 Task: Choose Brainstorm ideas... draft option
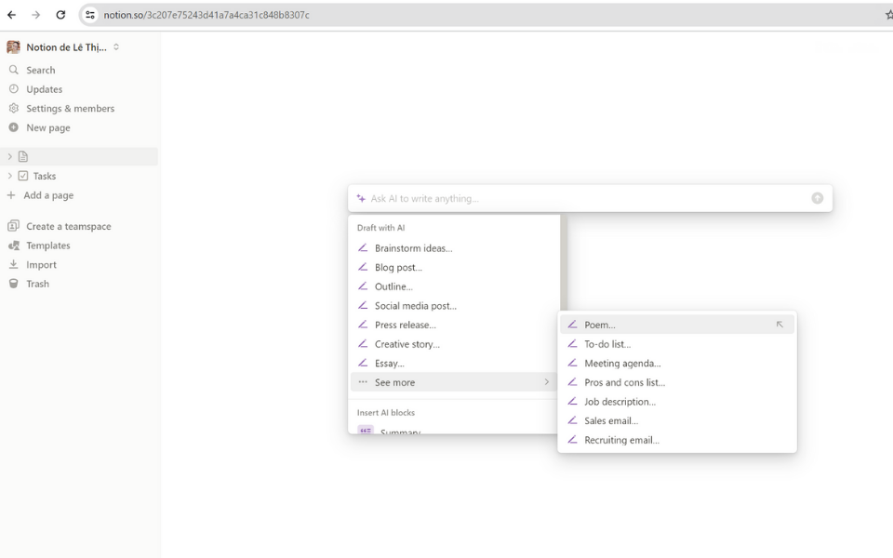pyautogui.click(x=454, y=248)
